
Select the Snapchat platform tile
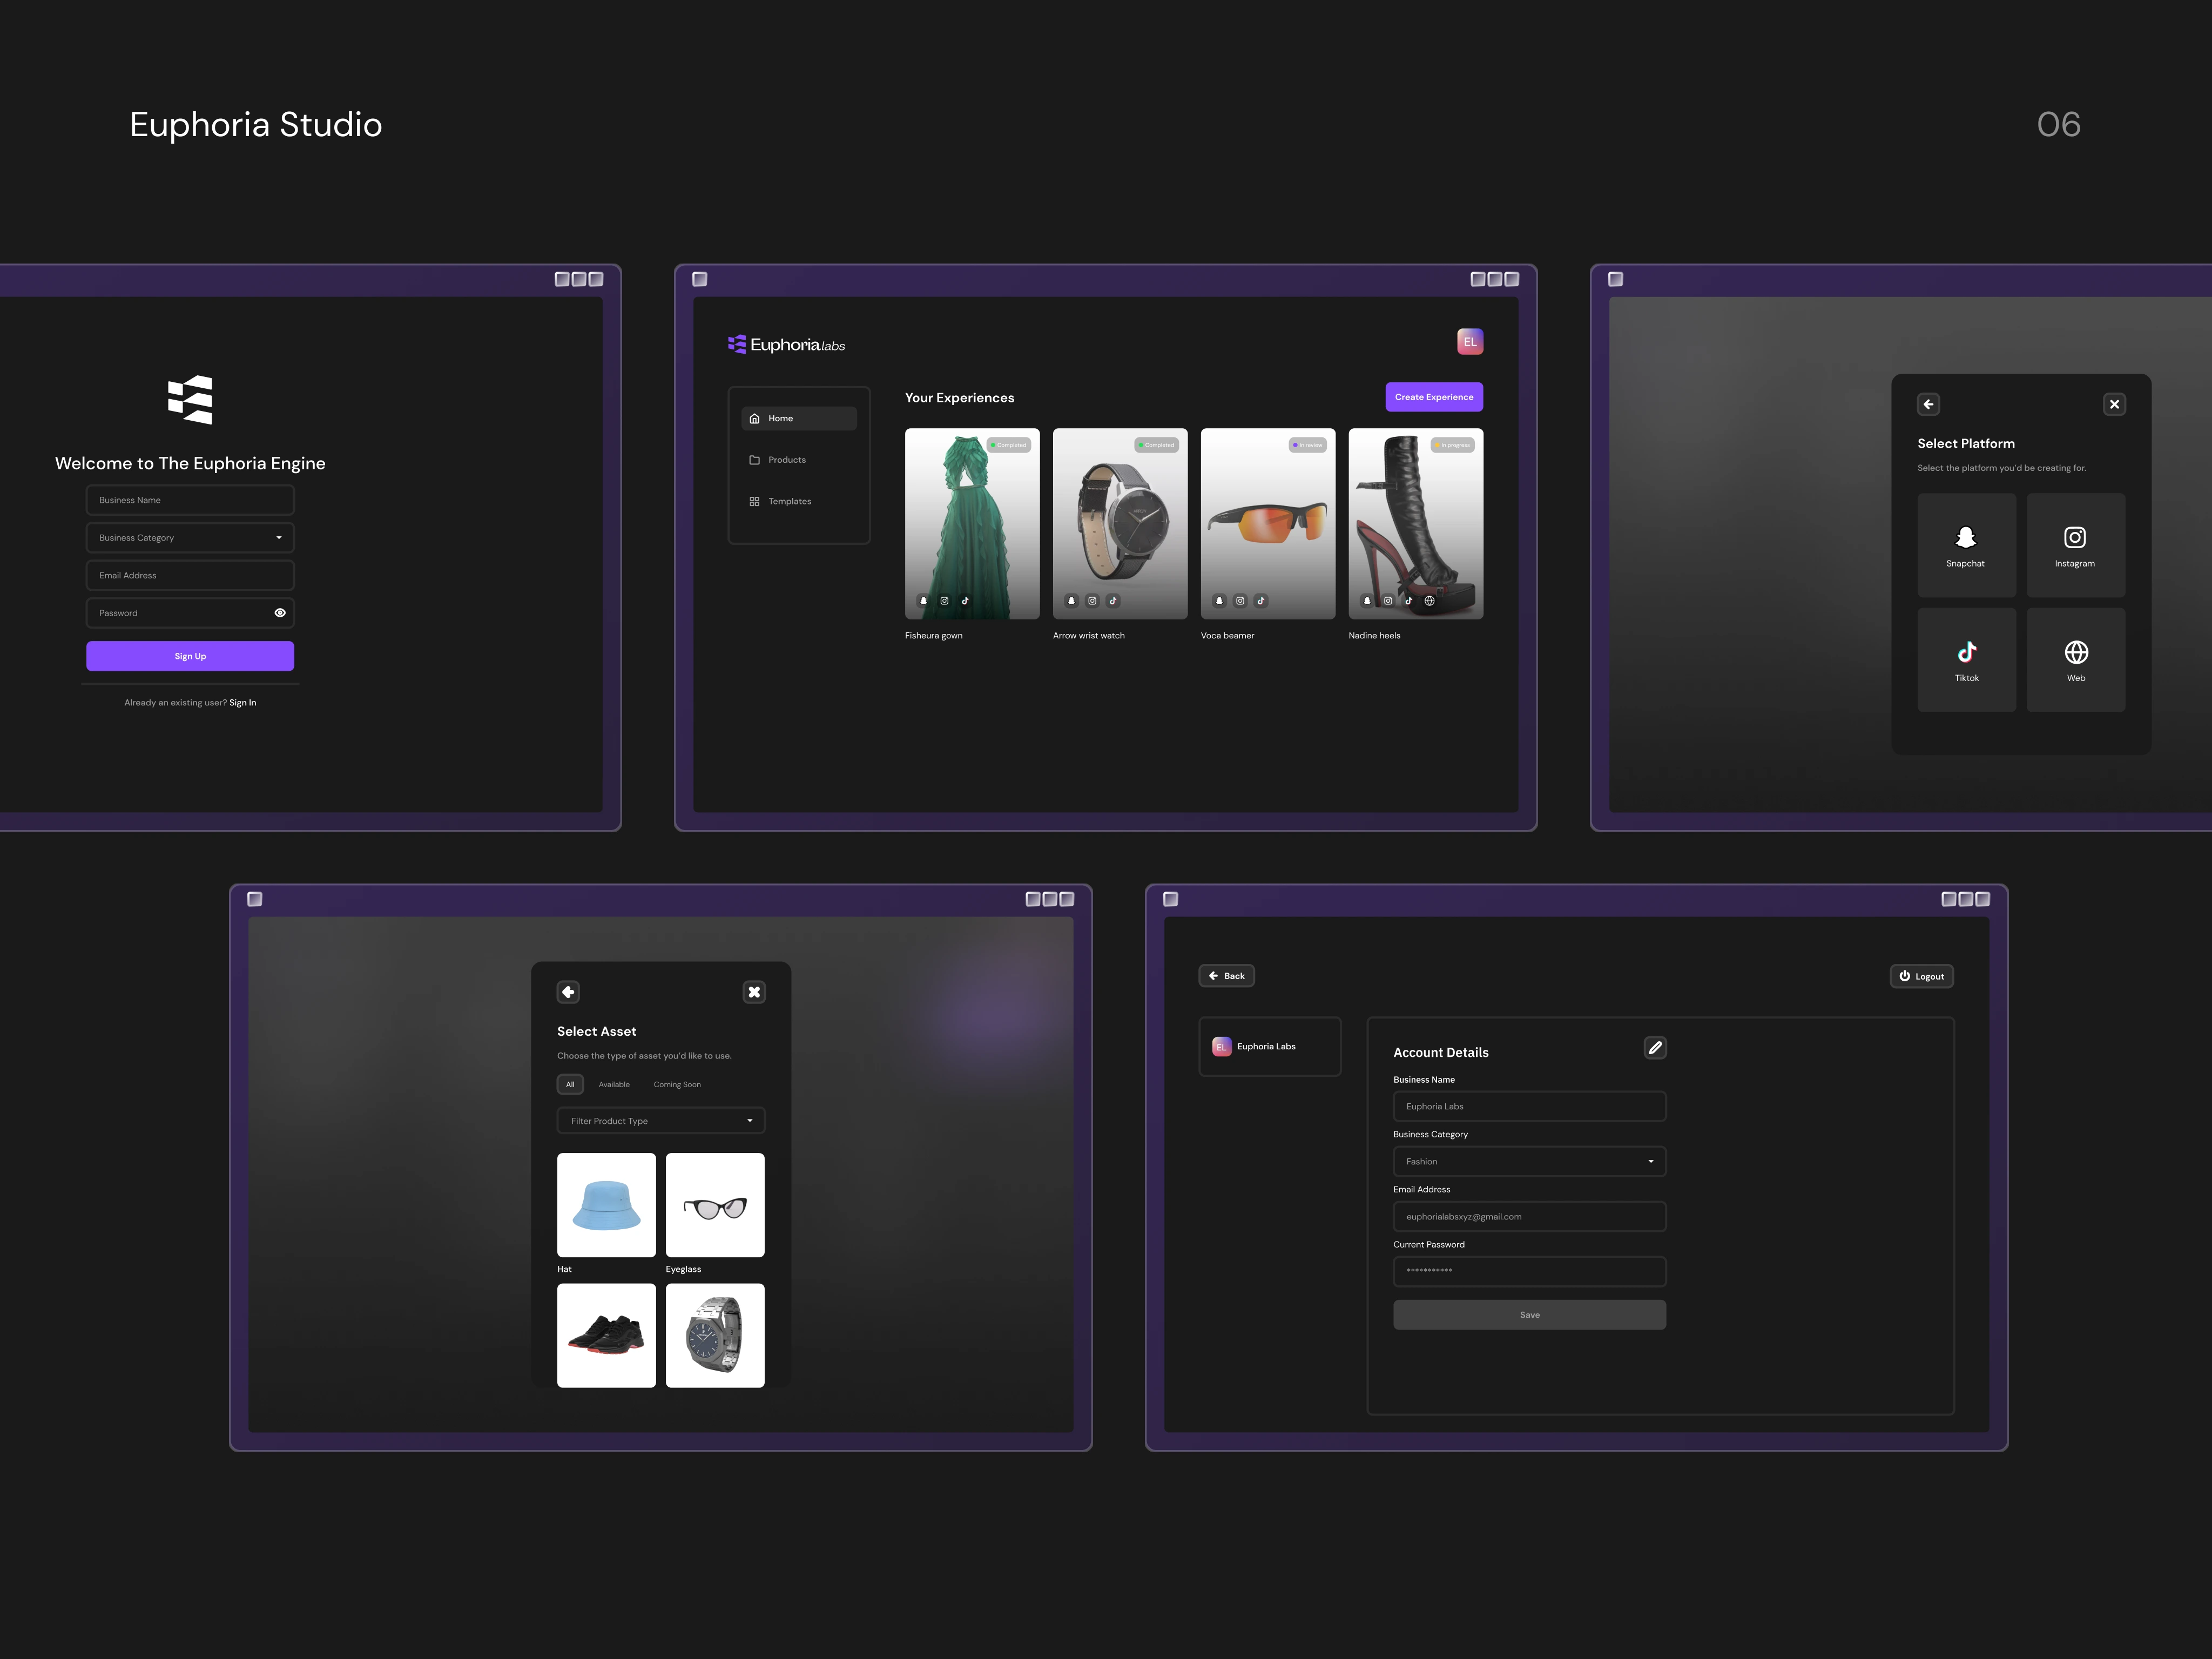click(x=1965, y=545)
